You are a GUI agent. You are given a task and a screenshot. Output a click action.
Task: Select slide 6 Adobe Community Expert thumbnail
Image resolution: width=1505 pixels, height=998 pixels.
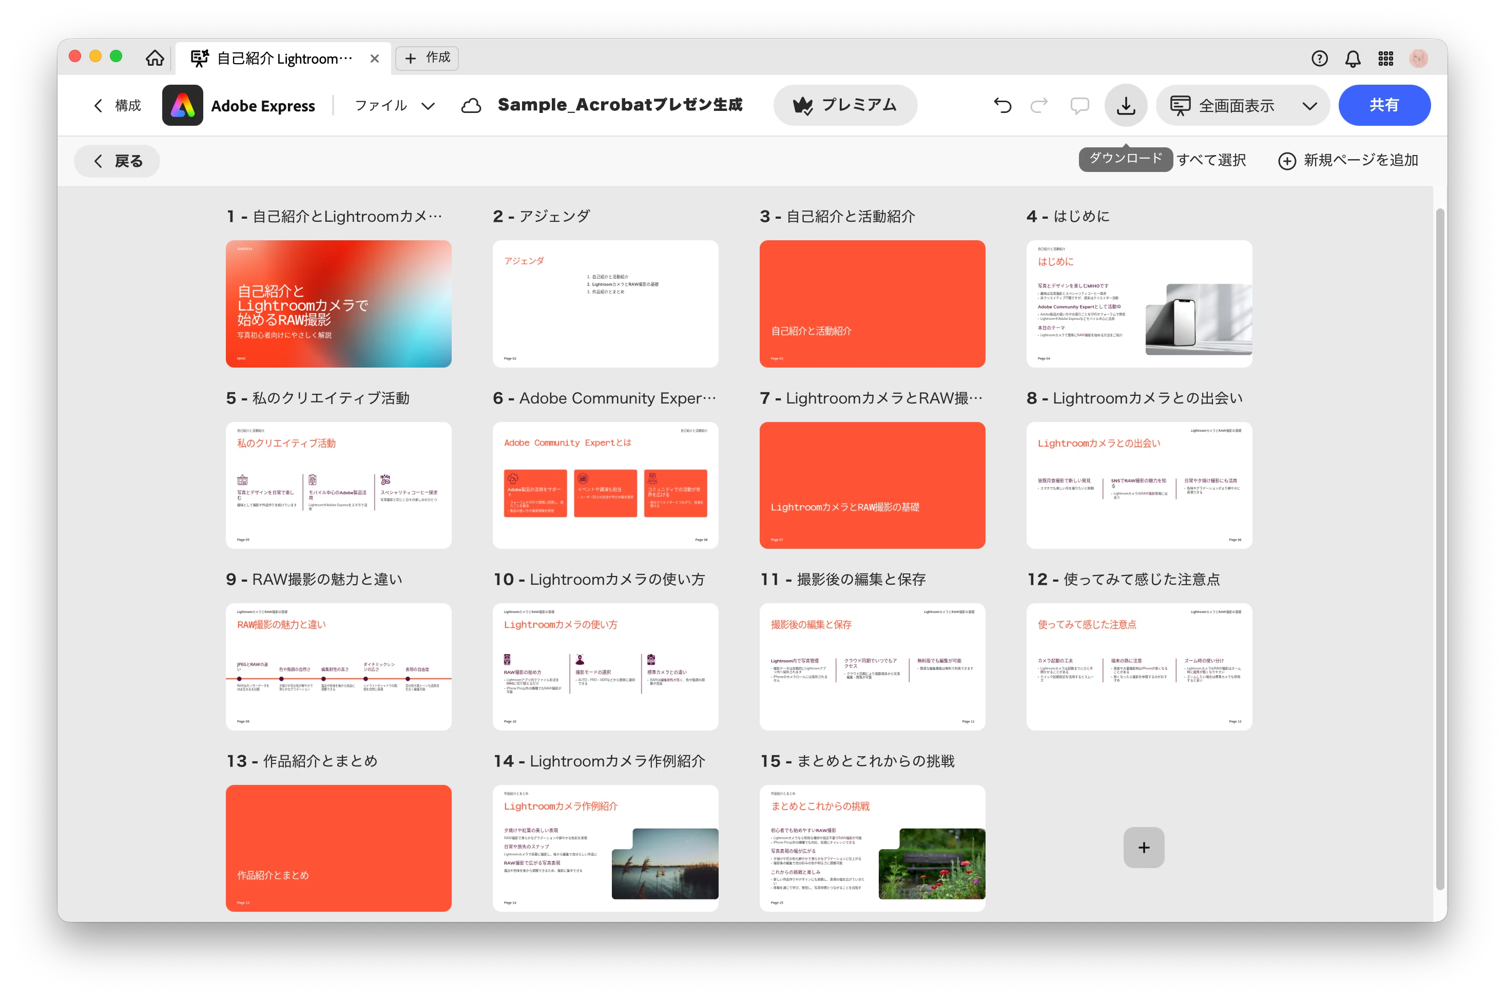[605, 485]
